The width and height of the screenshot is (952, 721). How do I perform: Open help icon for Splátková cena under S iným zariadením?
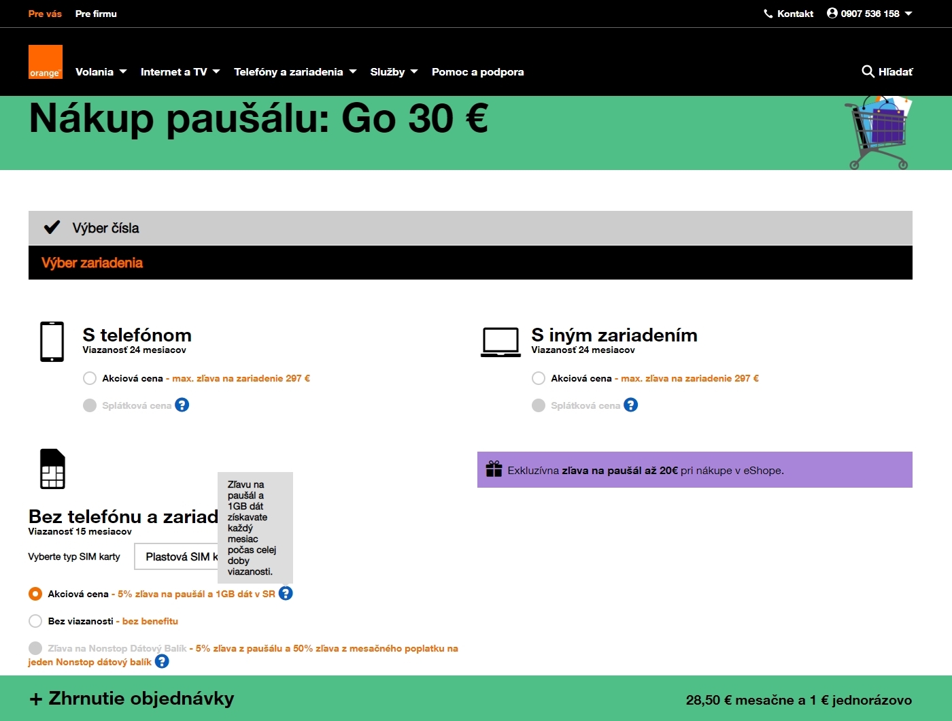pos(630,405)
